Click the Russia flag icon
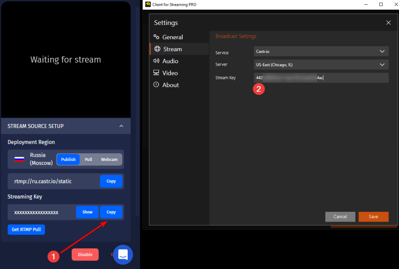This screenshot has height=269, width=399. (x=19, y=159)
